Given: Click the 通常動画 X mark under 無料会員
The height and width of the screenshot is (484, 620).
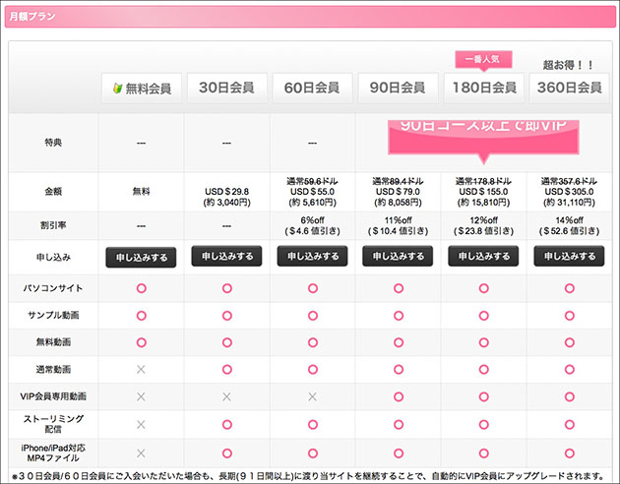Looking at the screenshot, I should (141, 369).
